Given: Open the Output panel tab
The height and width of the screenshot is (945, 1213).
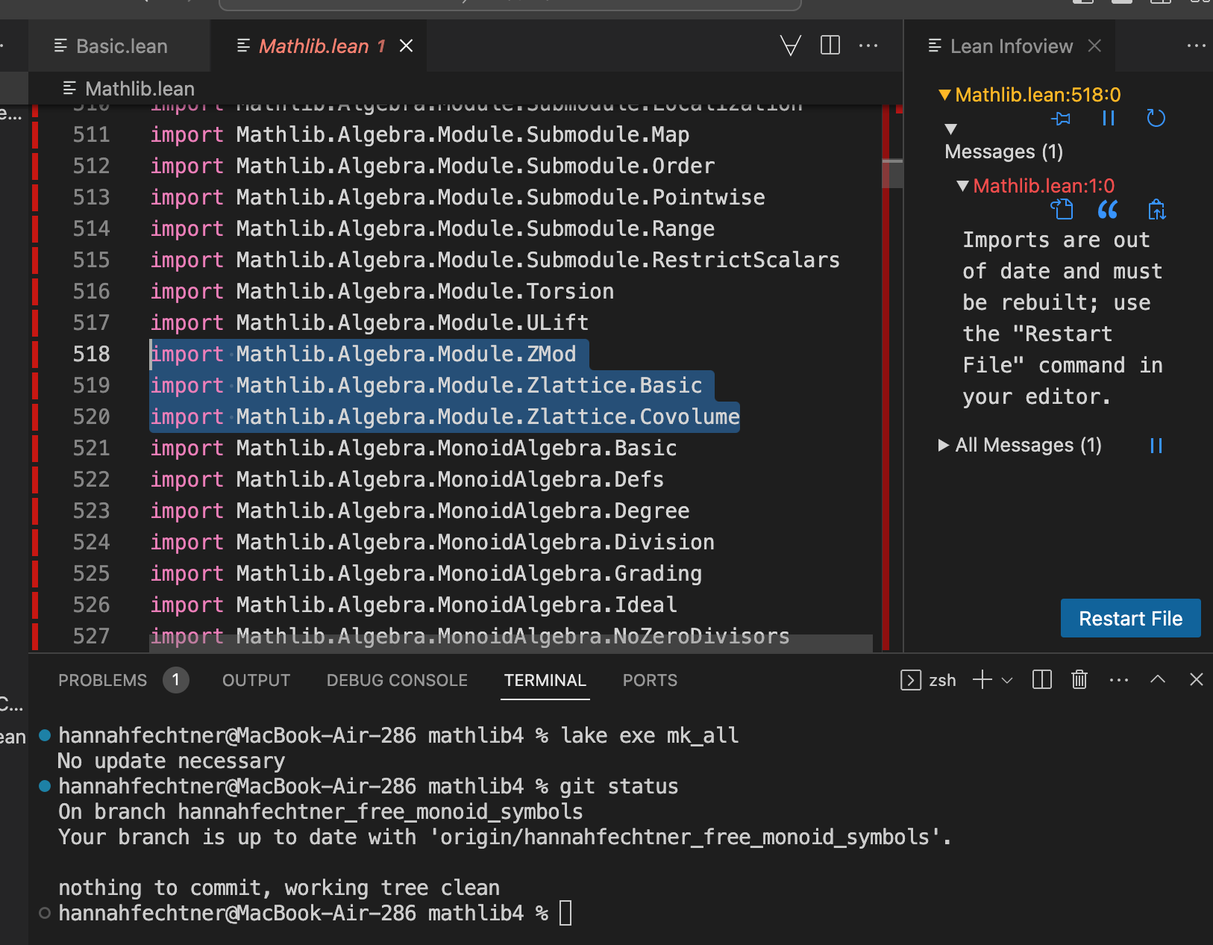Looking at the screenshot, I should (256, 680).
